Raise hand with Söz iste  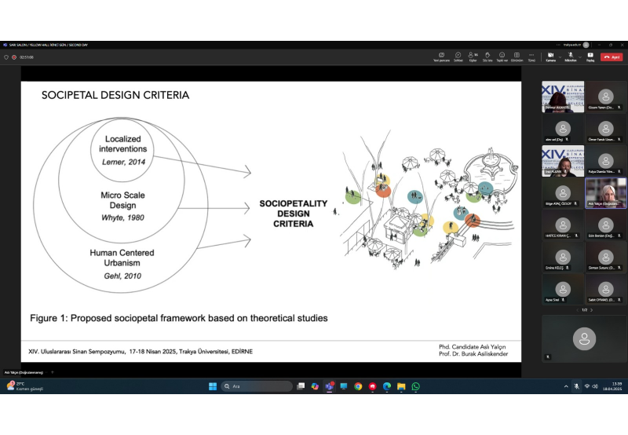click(x=487, y=57)
